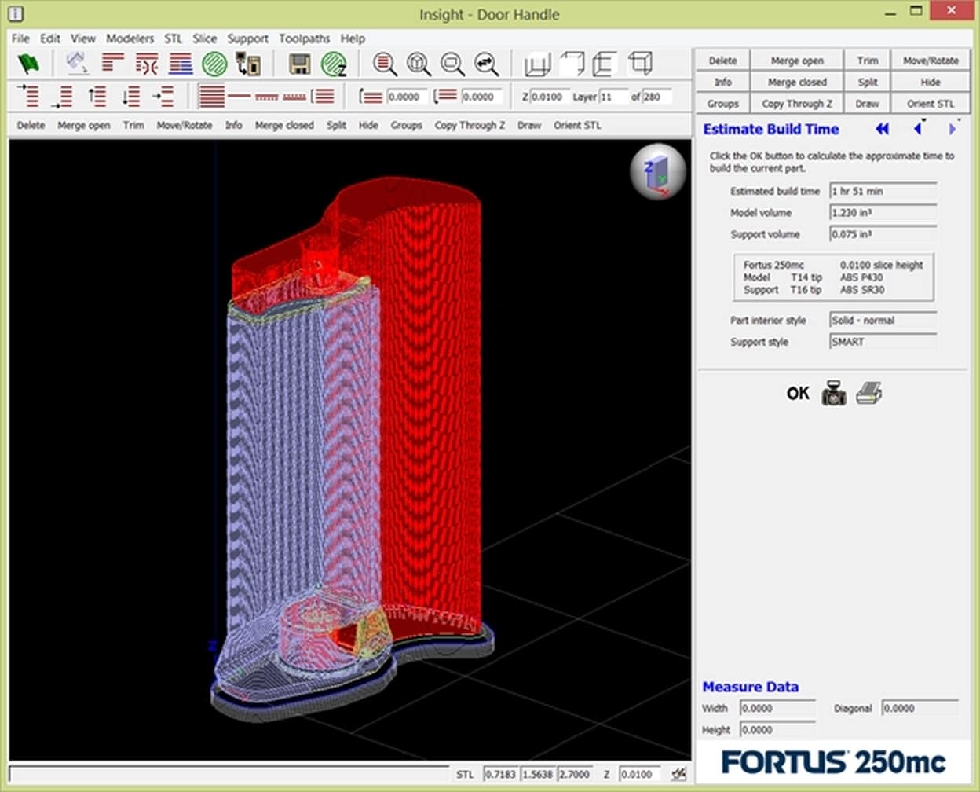The width and height of the screenshot is (980, 792).
Task: Click the green hatched toolpaths icon
Action: pyautogui.click(x=214, y=64)
